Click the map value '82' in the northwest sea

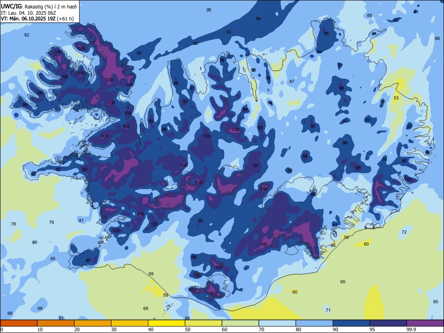27,35
